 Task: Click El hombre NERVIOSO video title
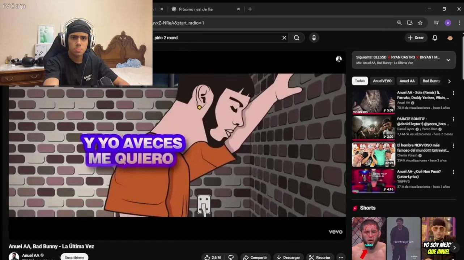coord(423,148)
